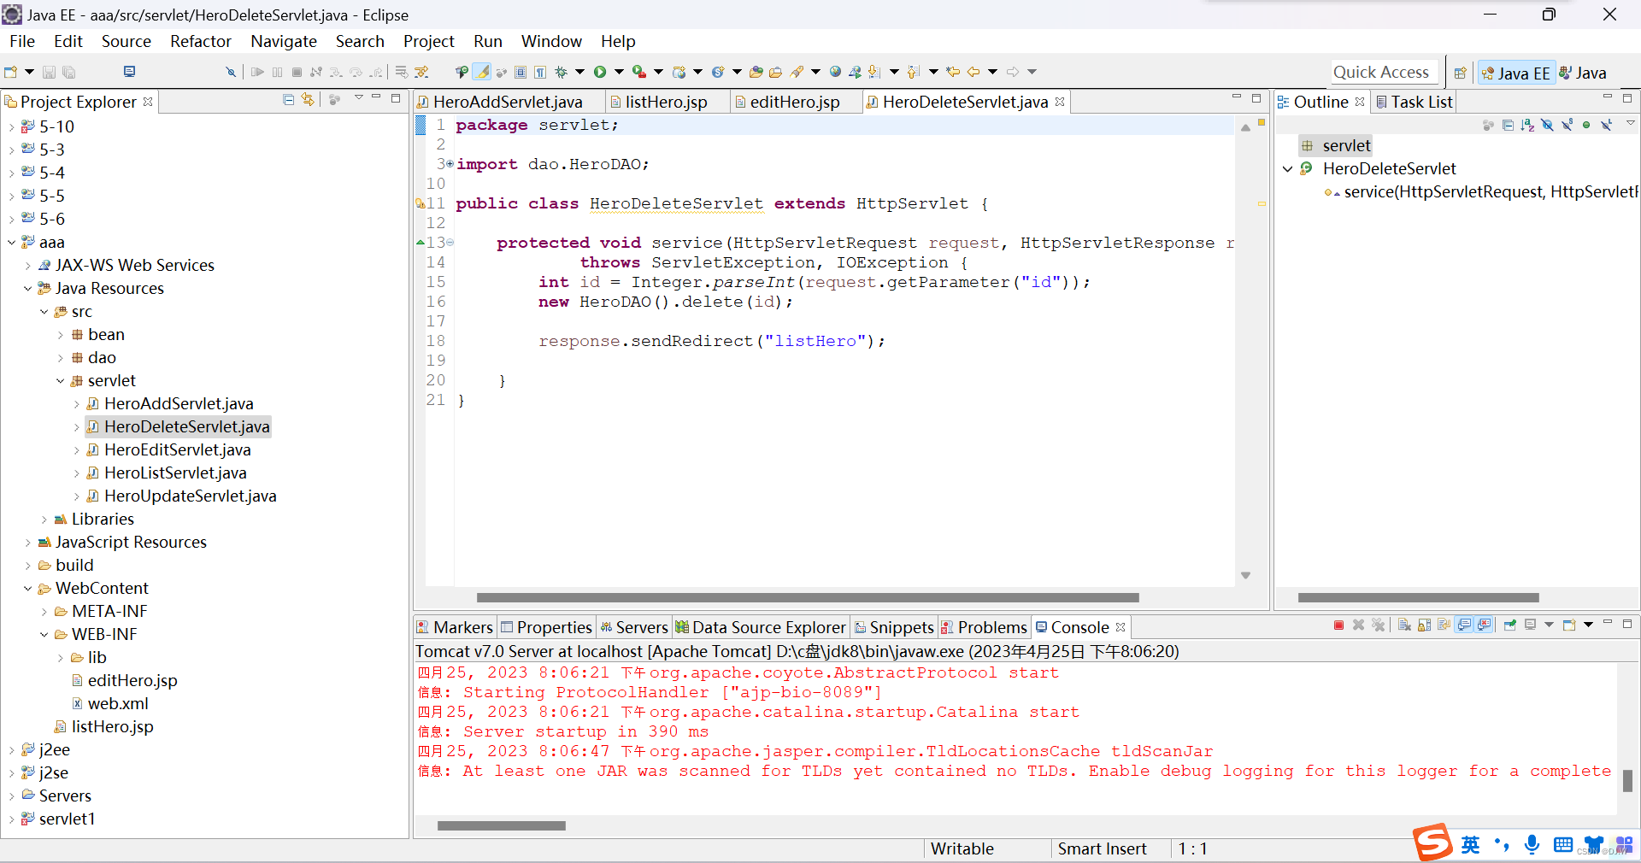Select the Java EE perspective button

(1516, 73)
